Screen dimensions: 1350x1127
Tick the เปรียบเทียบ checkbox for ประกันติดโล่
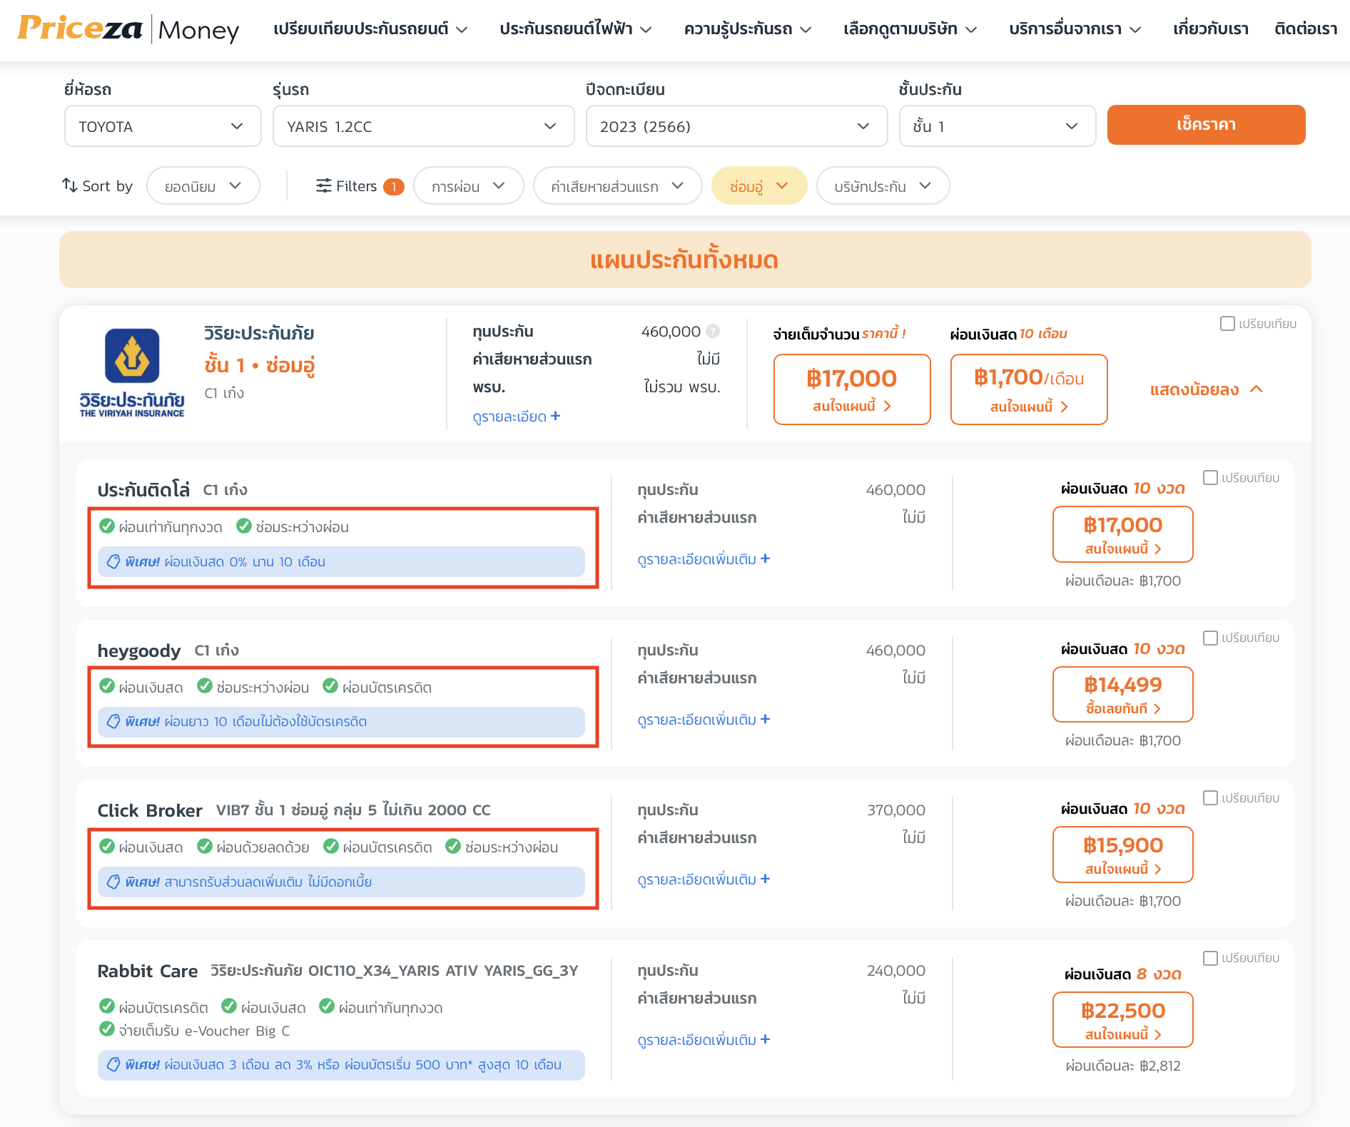point(1210,477)
